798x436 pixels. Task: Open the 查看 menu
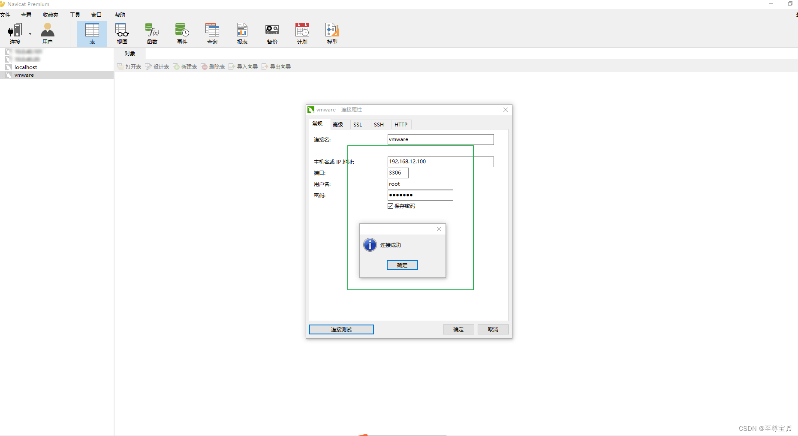pyautogui.click(x=26, y=15)
